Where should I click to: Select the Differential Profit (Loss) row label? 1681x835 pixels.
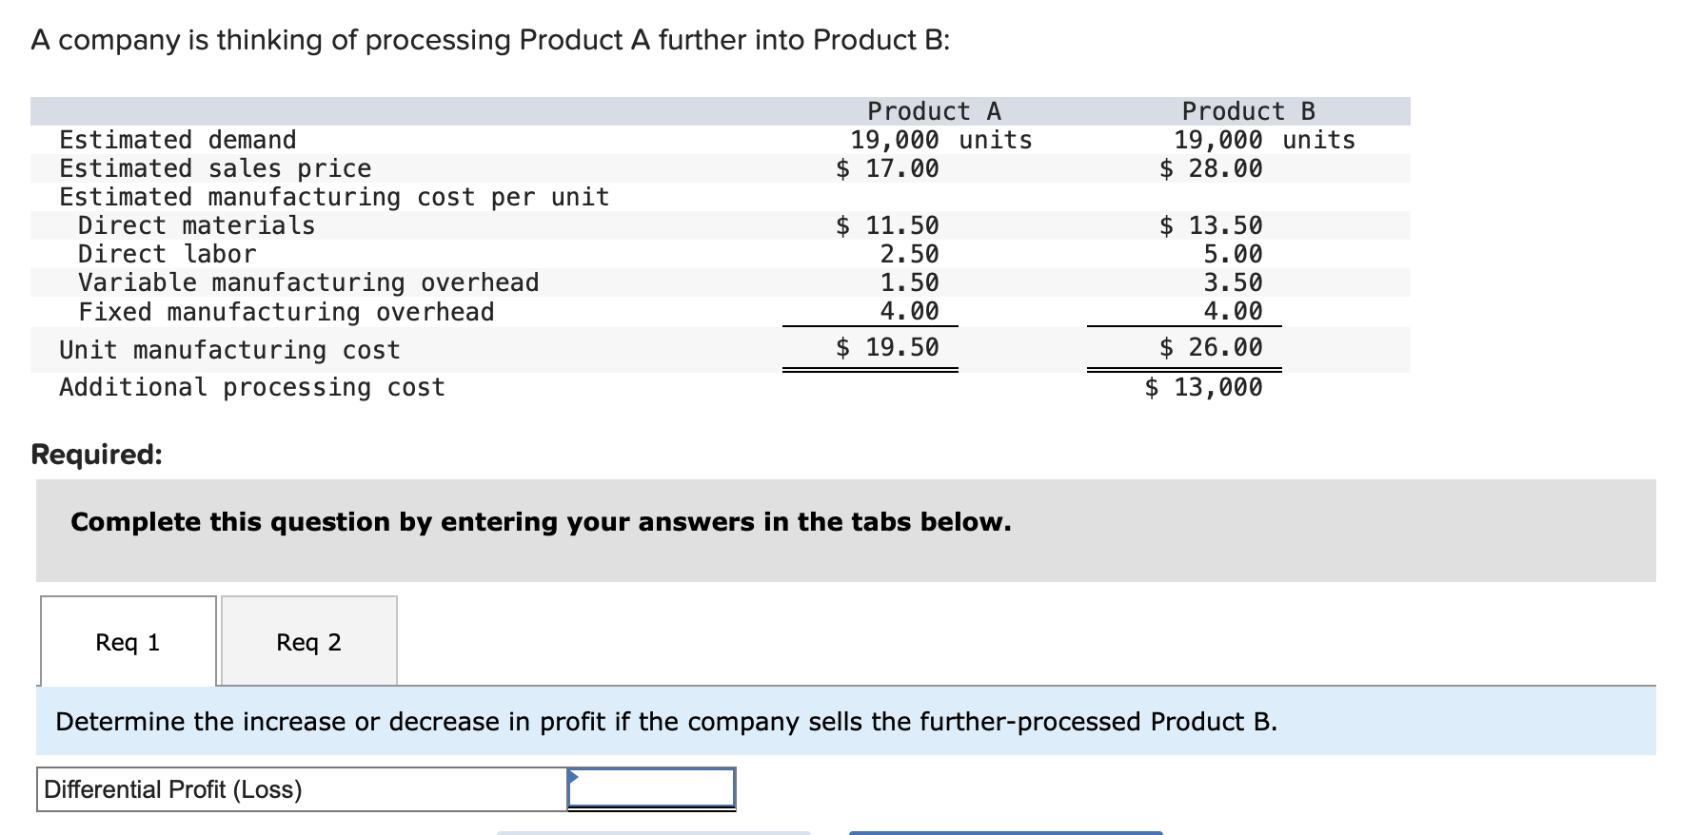[x=172, y=789]
